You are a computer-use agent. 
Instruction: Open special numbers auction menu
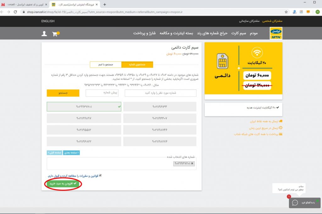212,33
